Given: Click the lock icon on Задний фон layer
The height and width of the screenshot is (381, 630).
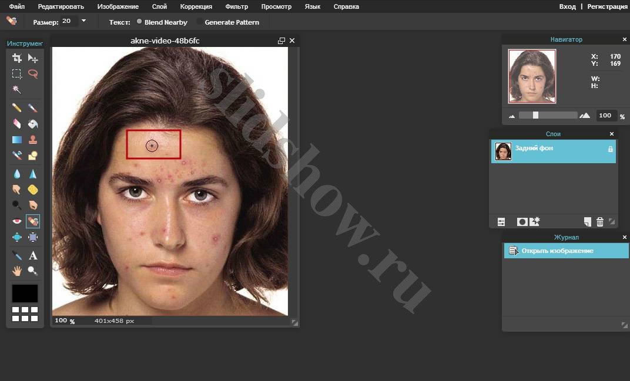Looking at the screenshot, I should tap(610, 149).
